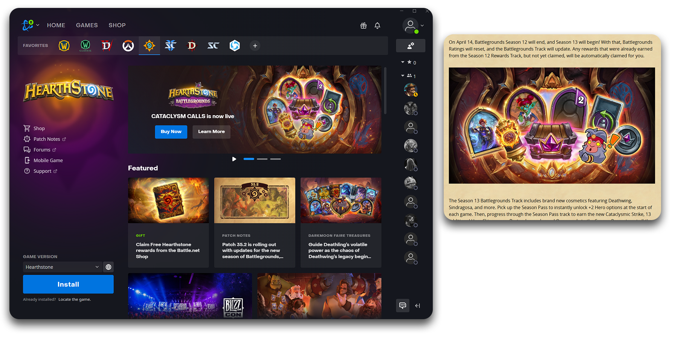Click the Featured section heading
Viewport: 678px width, 338px height.
pos(143,168)
